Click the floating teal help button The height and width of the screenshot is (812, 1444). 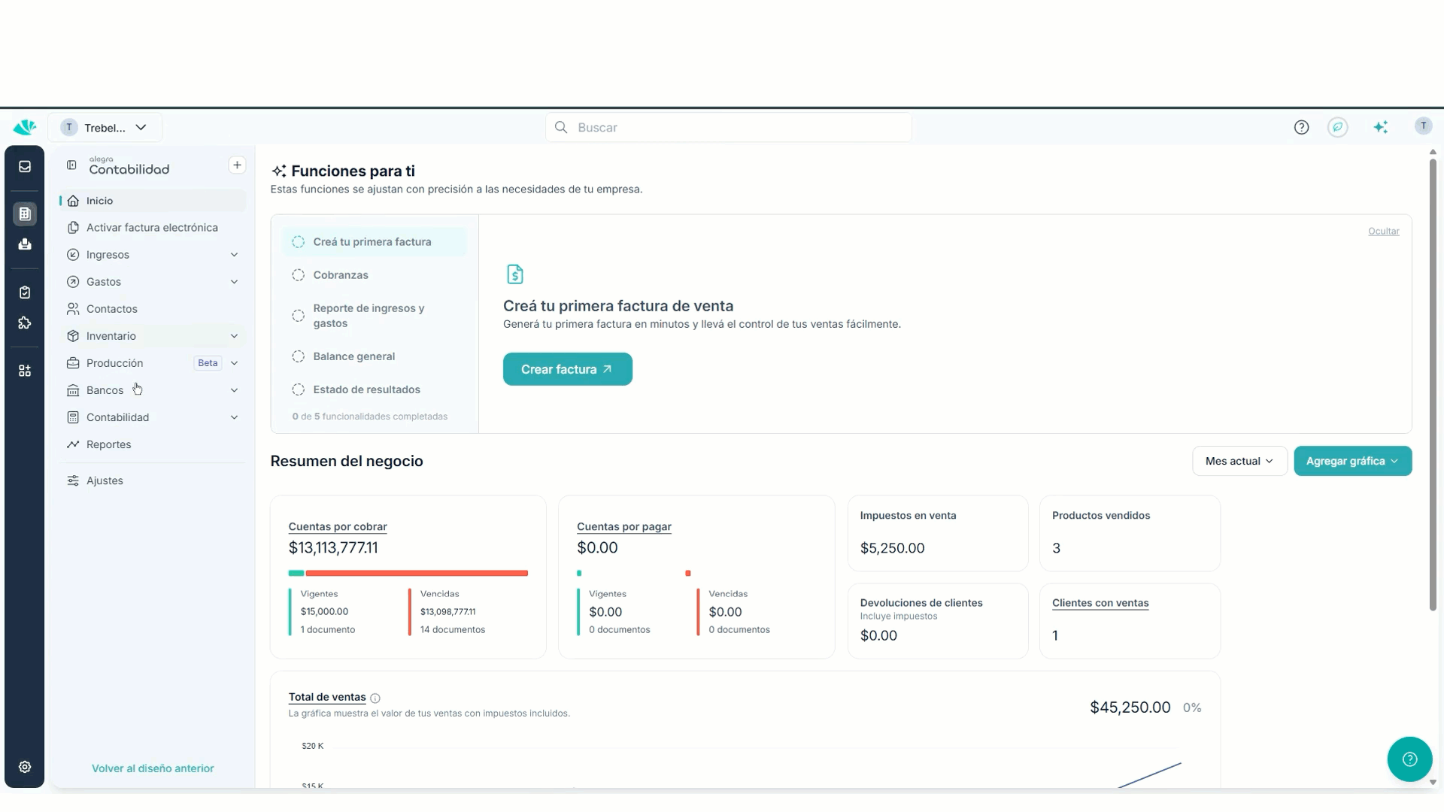pos(1409,759)
